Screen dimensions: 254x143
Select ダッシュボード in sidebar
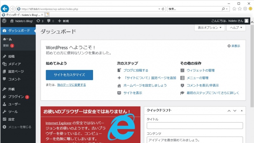(x=18, y=31)
